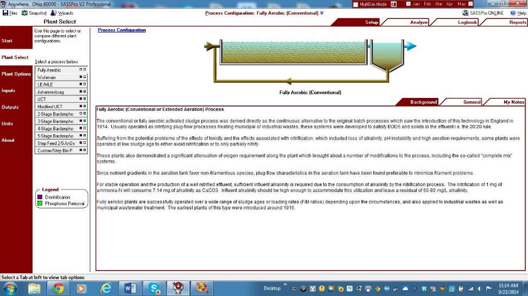Open the Plant Options side tab

(16, 74)
